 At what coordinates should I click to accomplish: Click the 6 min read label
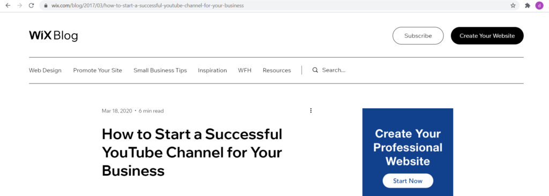(x=151, y=111)
